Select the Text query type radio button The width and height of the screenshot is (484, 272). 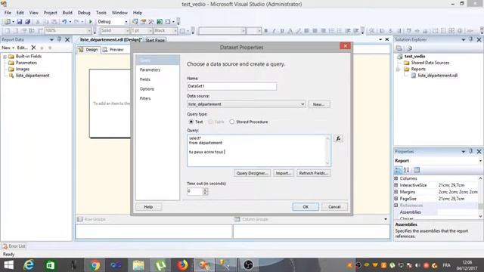coord(191,122)
